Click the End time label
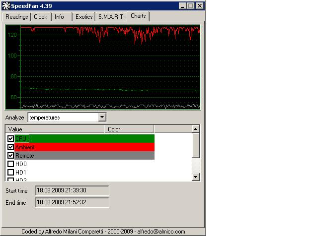The width and height of the screenshot is (315, 236). (16, 203)
